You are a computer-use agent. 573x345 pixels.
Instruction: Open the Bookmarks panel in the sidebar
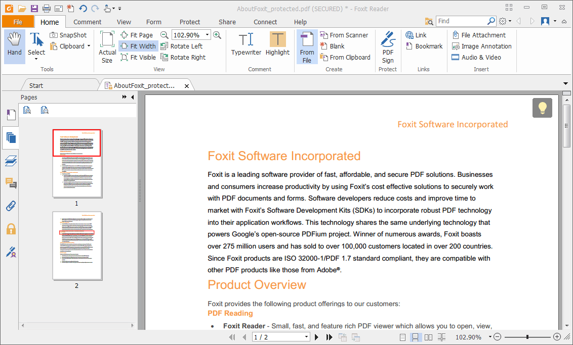(x=11, y=114)
